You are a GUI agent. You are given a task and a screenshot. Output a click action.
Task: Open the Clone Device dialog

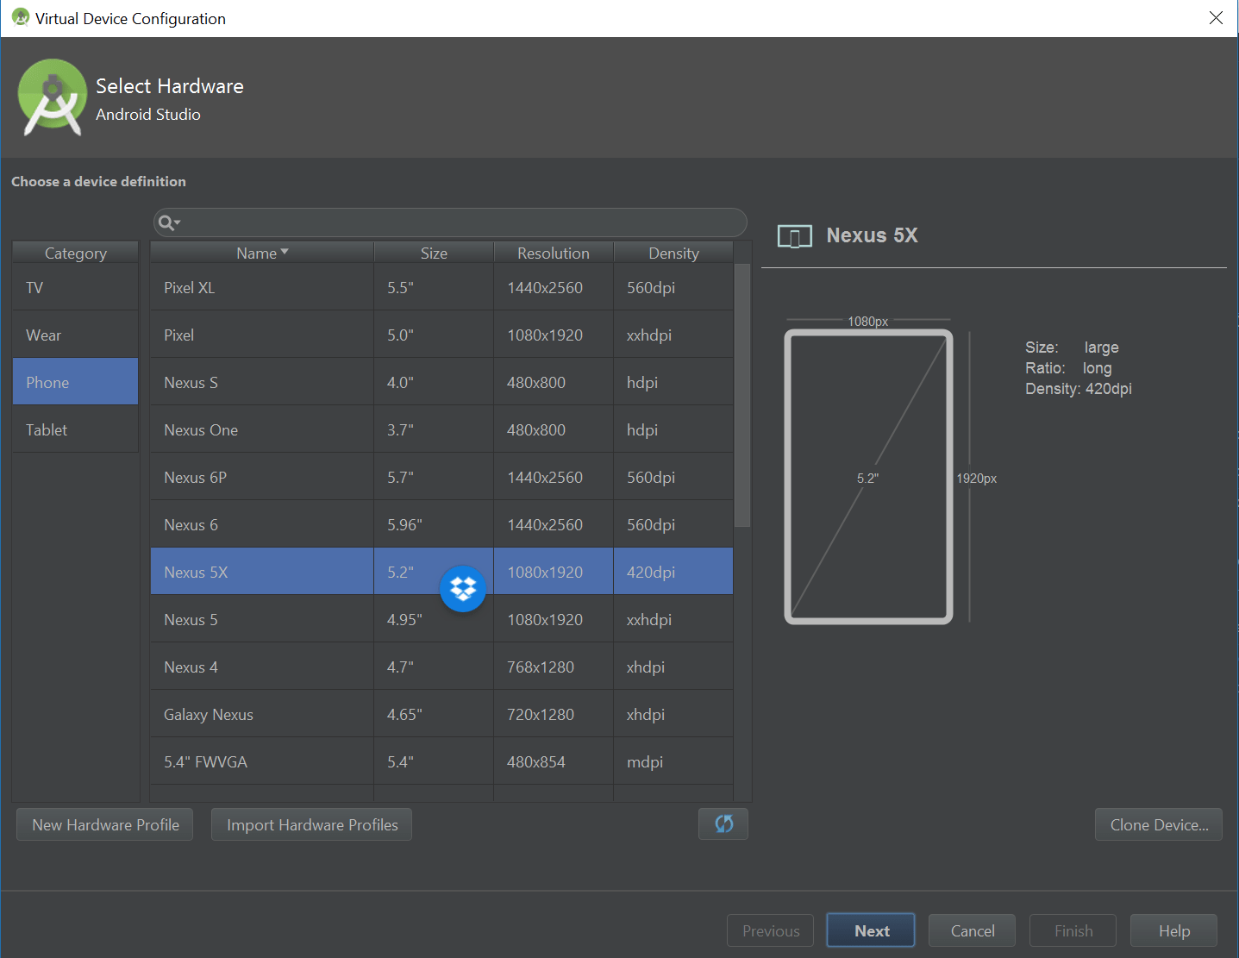1158,823
